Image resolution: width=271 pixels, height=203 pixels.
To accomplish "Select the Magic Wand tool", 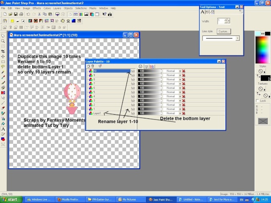I will tap(3, 72).
